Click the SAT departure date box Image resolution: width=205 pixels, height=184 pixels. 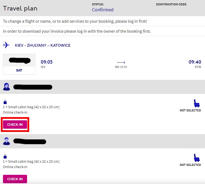pyautogui.click(x=19, y=64)
